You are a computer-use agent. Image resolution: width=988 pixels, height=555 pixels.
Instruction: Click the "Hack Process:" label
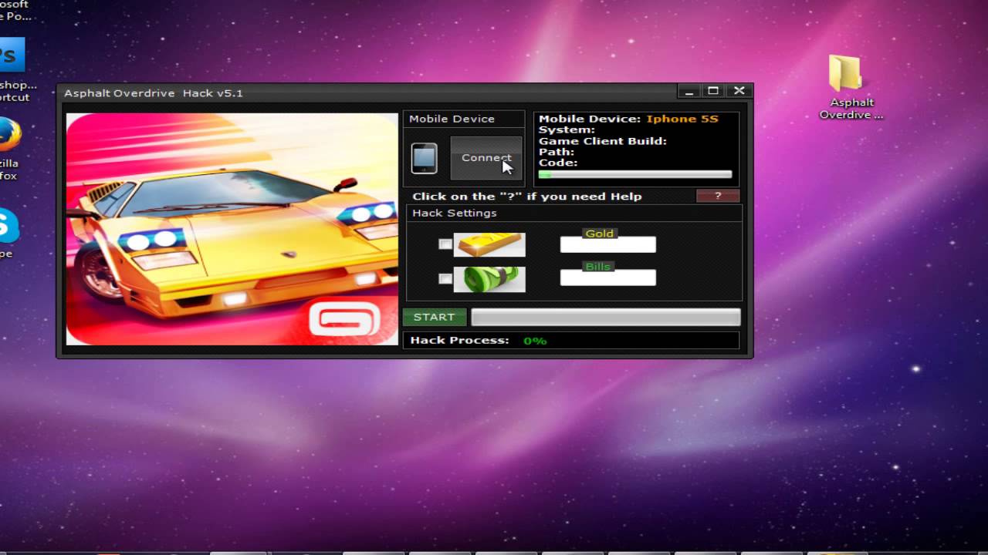[460, 340]
